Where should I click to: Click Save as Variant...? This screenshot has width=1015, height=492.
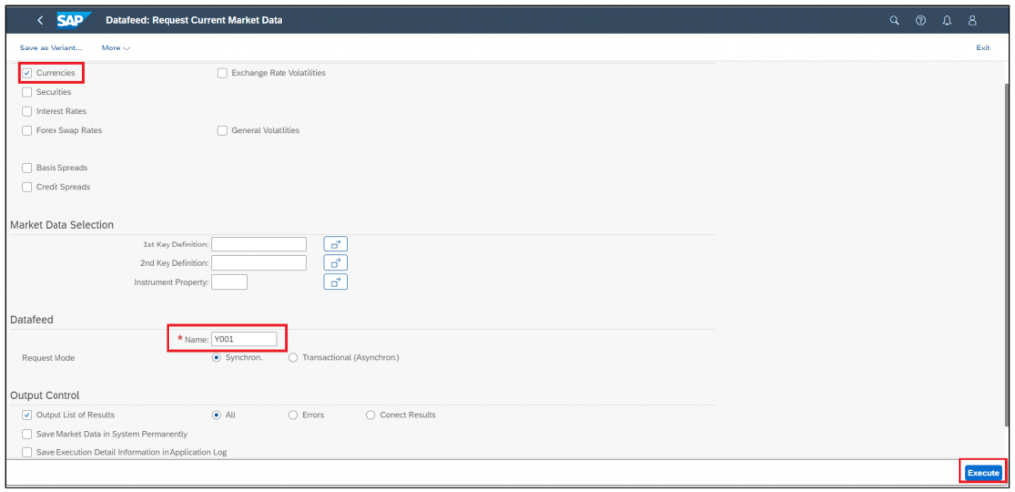point(52,48)
